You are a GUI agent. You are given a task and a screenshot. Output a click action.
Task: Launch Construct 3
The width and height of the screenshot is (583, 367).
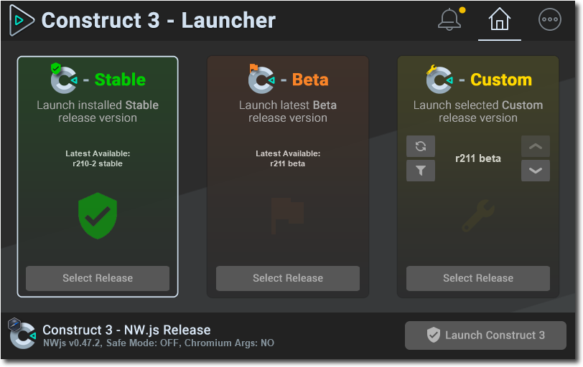(x=485, y=335)
